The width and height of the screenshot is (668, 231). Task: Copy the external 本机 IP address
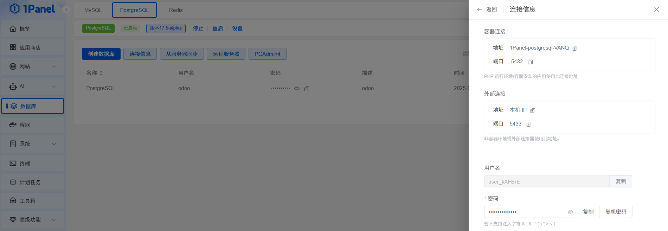pos(533,110)
